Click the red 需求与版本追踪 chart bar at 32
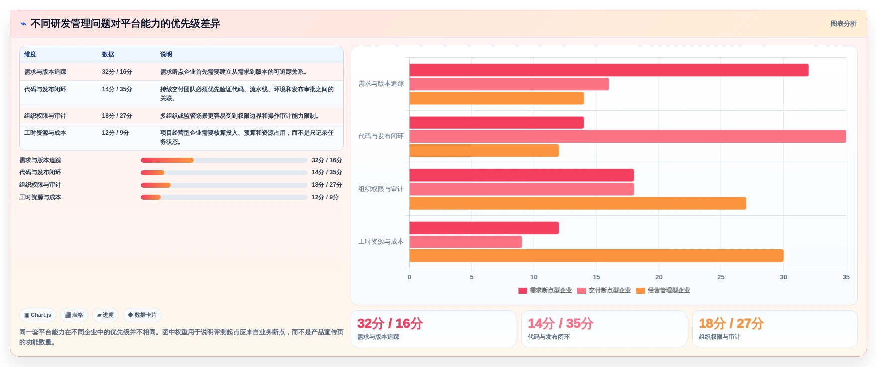 click(x=609, y=70)
